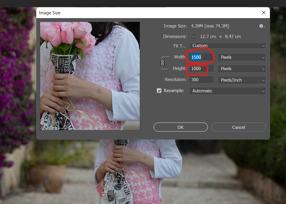
Task: Open the Resample Automatic dropdown
Action: [227, 91]
